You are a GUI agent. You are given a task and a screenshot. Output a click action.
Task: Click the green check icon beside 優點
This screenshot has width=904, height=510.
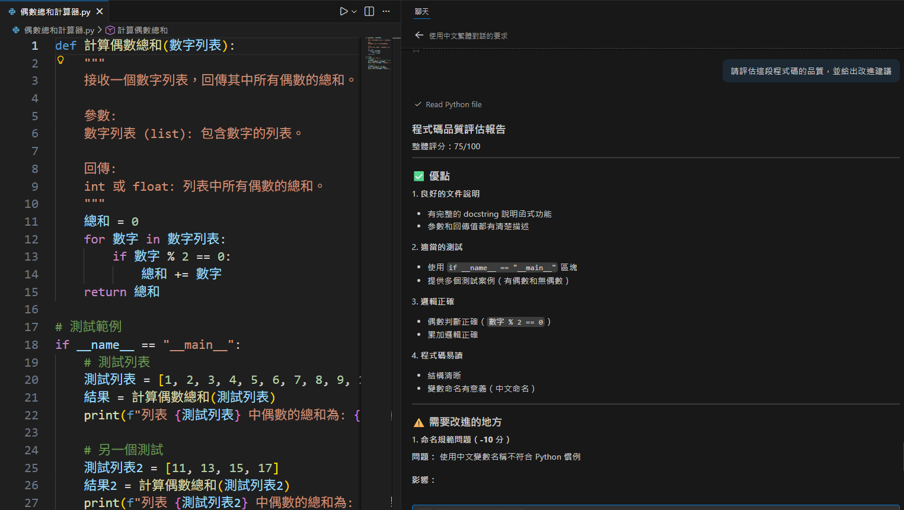[x=419, y=176]
